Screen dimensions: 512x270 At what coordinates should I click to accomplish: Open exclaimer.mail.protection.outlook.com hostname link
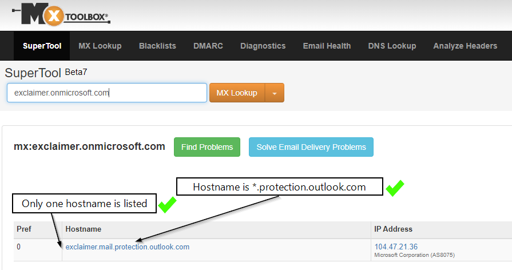point(128,247)
